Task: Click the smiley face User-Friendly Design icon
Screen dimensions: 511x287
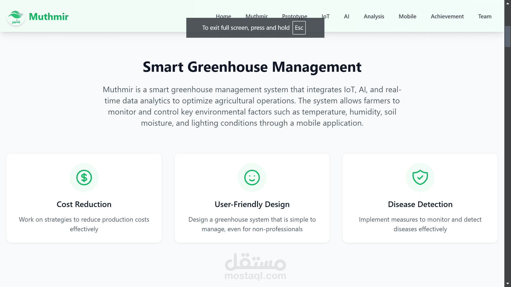Action: pos(252,178)
